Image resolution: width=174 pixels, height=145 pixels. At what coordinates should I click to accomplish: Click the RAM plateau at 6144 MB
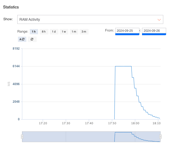pos(123,66)
